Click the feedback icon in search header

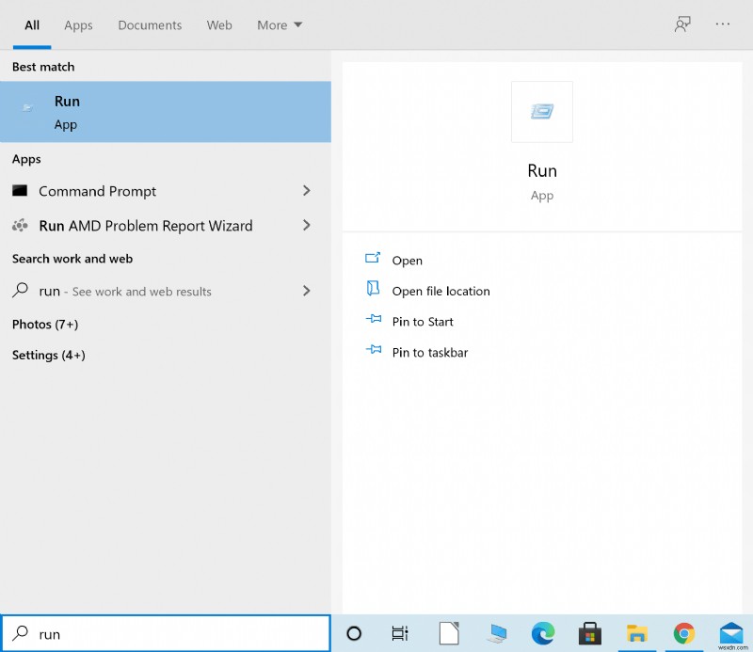(x=682, y=24)
